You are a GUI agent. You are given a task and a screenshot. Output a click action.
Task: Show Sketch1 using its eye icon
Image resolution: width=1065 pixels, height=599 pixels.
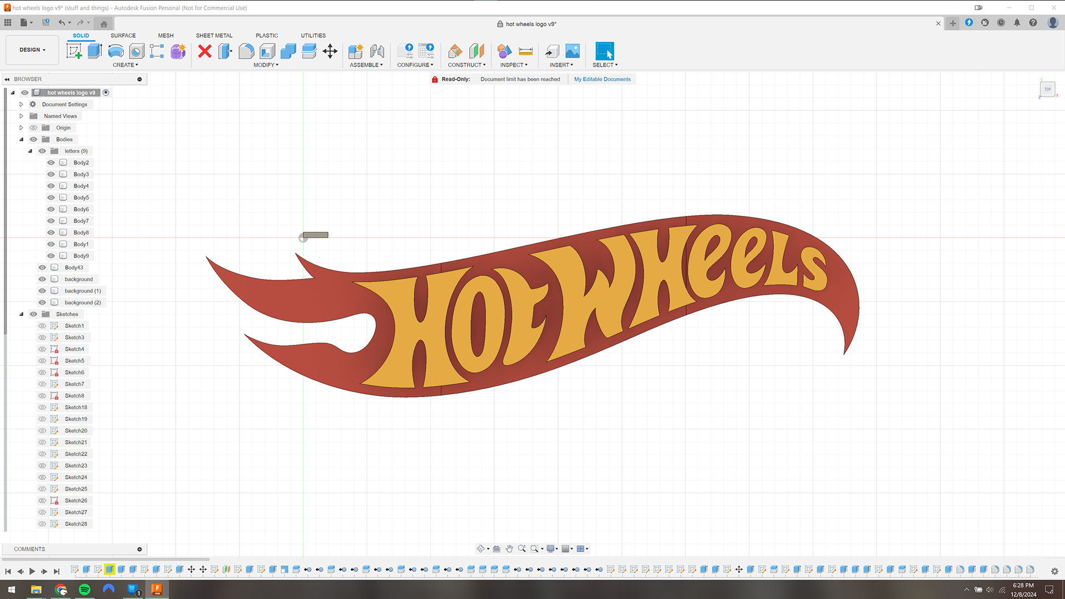(x=42, y=326)
